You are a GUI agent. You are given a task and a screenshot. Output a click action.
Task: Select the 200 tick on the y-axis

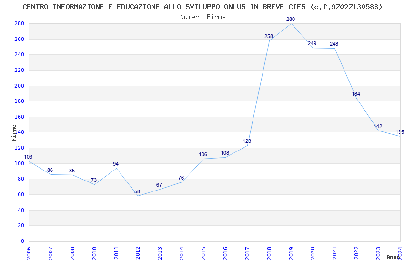tap(20, 86)
